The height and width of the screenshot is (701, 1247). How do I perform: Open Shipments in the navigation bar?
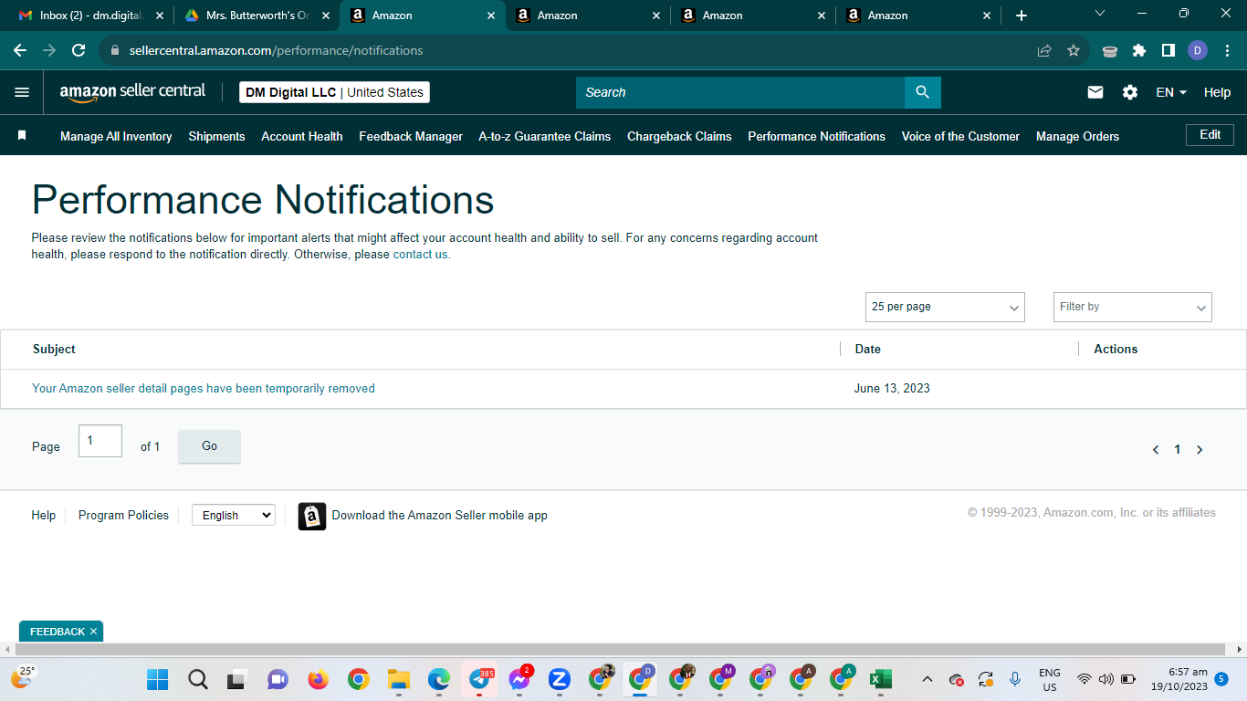pos(216,136)
